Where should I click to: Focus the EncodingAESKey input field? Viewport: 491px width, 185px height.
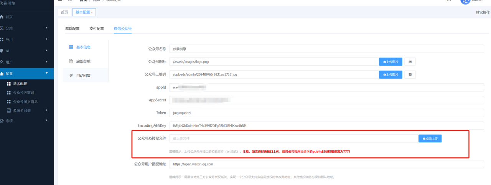point(326,126)
